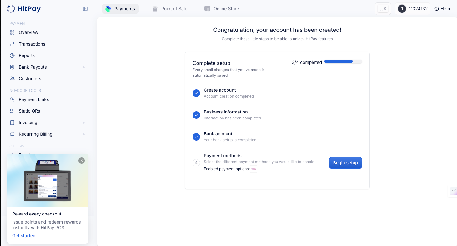
Task: Follow the Get started link
Action: [24, 236]
